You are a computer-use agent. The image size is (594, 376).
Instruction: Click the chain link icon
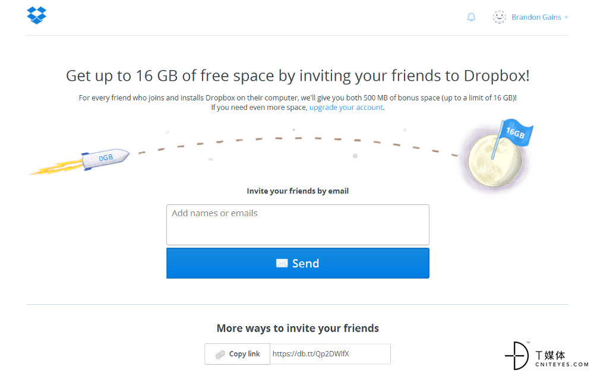(x=220, y=355)
